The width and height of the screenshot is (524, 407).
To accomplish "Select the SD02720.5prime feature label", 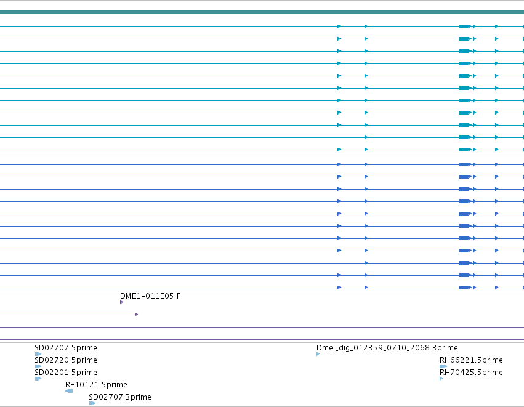I will (66, 360).
